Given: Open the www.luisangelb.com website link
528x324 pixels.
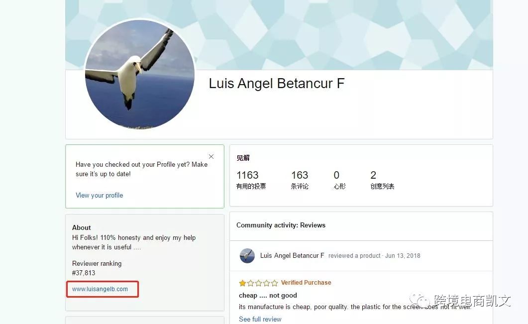Looking at the screenshot, I should [100, 289].
